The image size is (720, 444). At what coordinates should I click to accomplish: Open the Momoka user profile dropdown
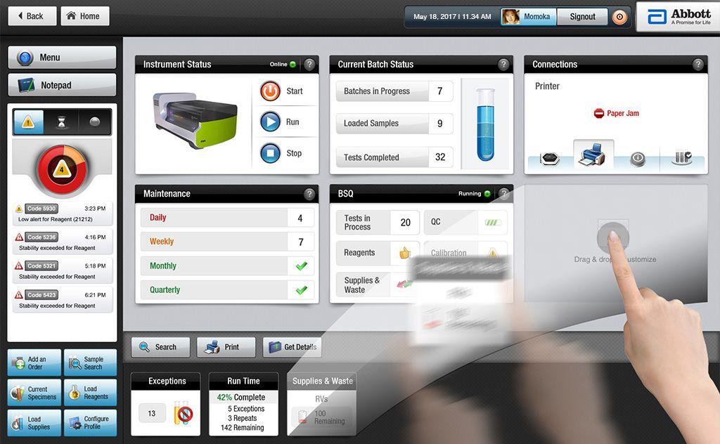[x=528, y=17]
